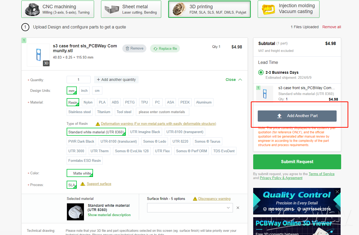Open Privacy Policy & Agreement link
This screenshot has height=235, width=359.
coord(281,178)
